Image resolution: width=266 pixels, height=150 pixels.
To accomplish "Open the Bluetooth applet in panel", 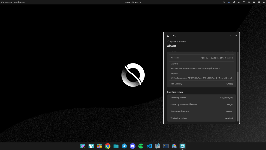I will point(259,2).
